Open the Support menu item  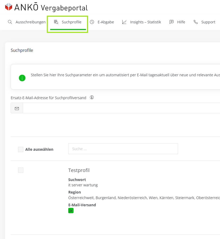click(208, 22)
